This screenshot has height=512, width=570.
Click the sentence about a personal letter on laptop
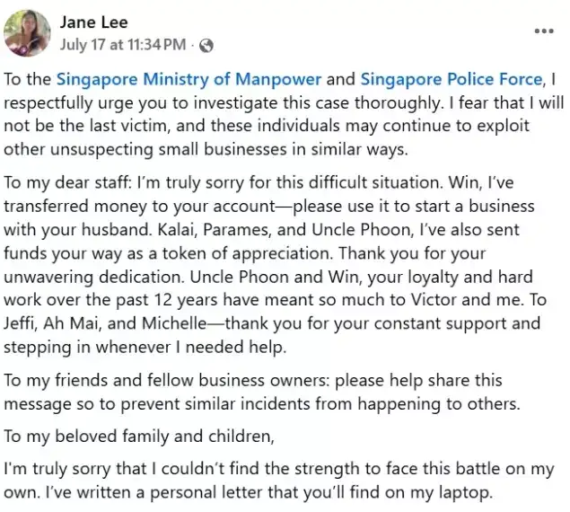[x=269, y=493]
